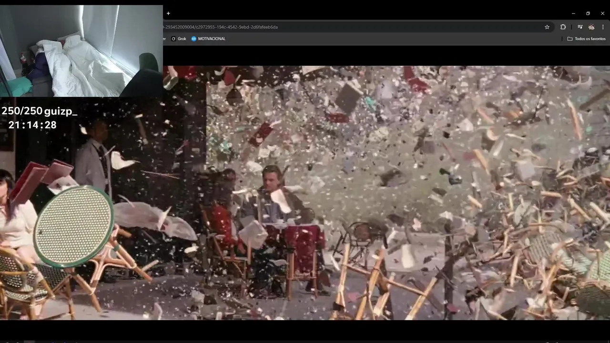Image resolution: width=610 pixels, height=343 pixels.
Task: Close the Chrome window
Action: [602, 13]
